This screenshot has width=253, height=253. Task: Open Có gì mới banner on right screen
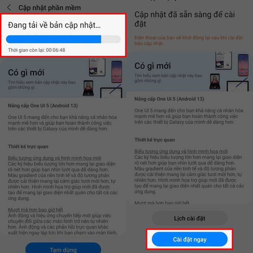189,72
